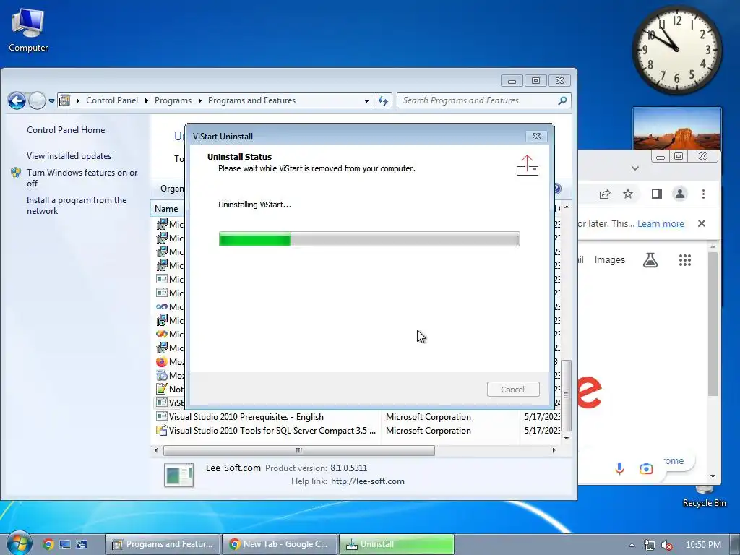Click the Chrome share page icon

(x=605, y=194)
